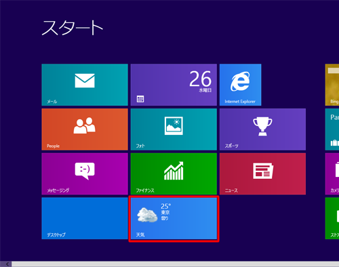
Task: Open the Finance (ファイナンス) tile
Action: point(174,173)
